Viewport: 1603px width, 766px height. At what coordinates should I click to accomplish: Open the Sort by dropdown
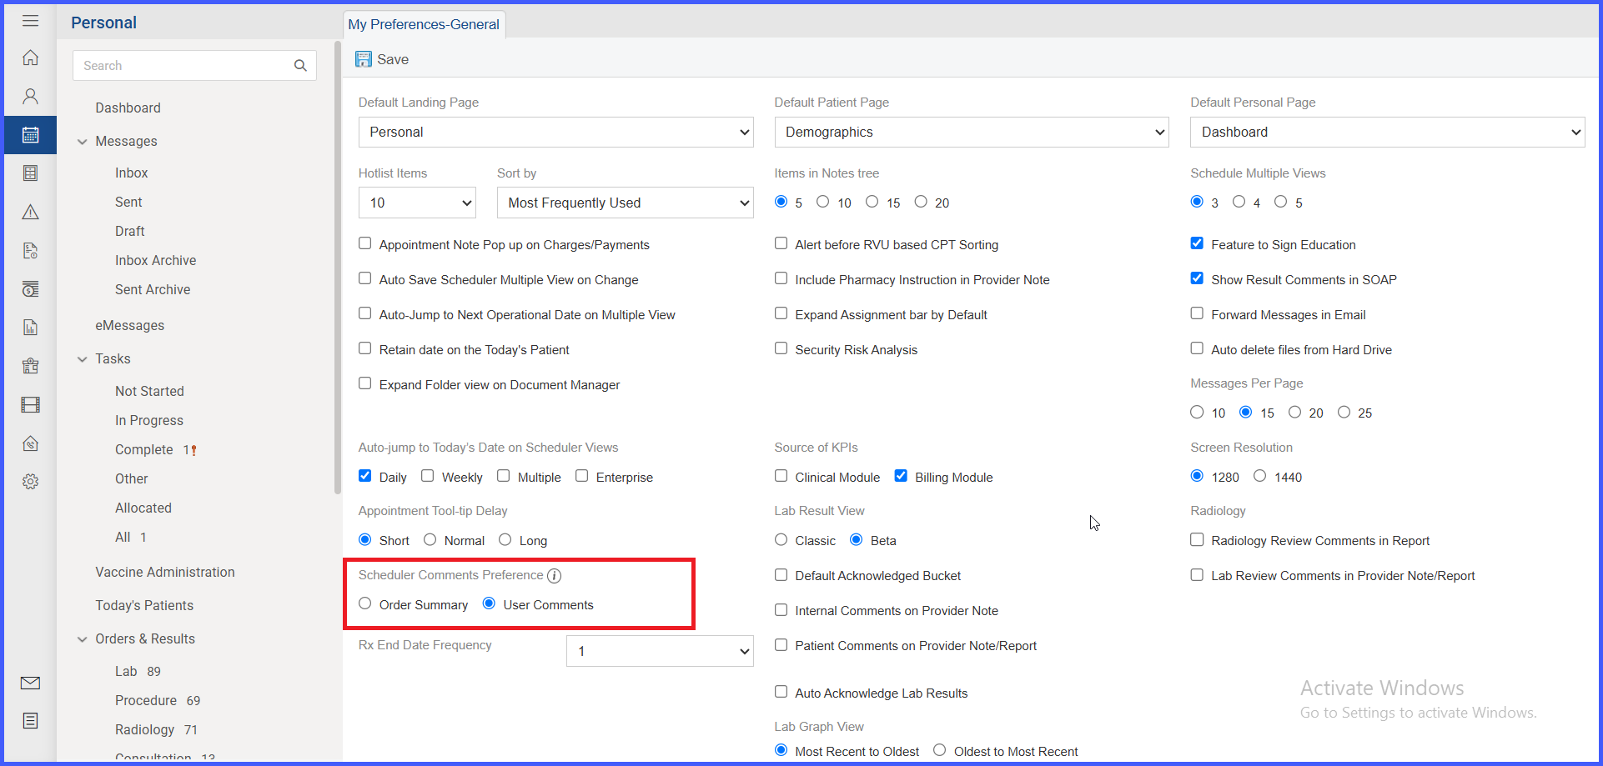[625, 203]
